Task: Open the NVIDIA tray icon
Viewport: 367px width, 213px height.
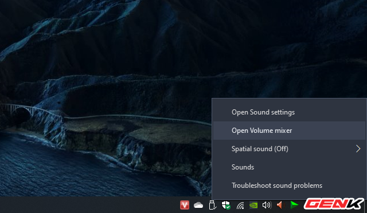Action: coord(253,206)
